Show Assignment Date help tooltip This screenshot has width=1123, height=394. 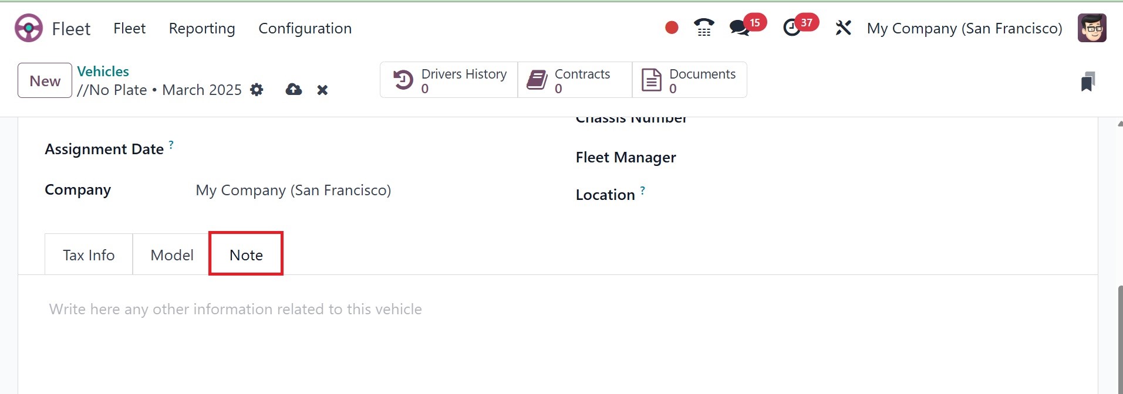(171, 144)
